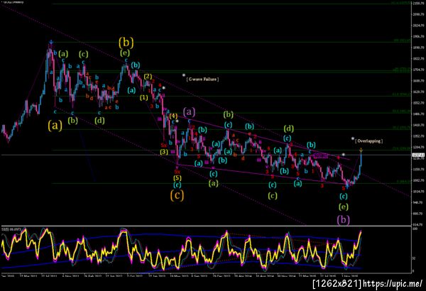The image size is (426, 291).
Task: Click the 1284.70 price axis label
Action: (x=417, y=147)
